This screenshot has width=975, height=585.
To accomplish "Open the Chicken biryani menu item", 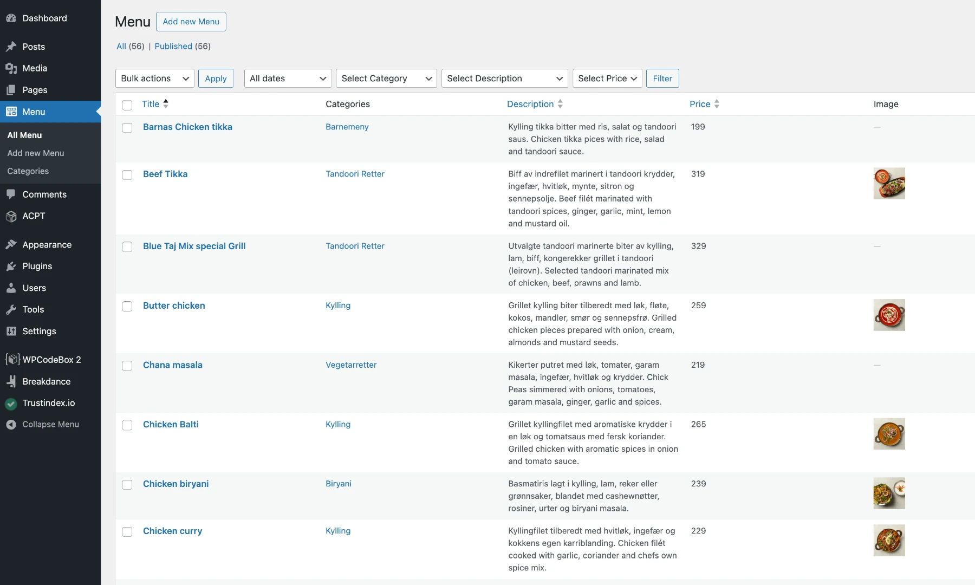I will (175, 484).
